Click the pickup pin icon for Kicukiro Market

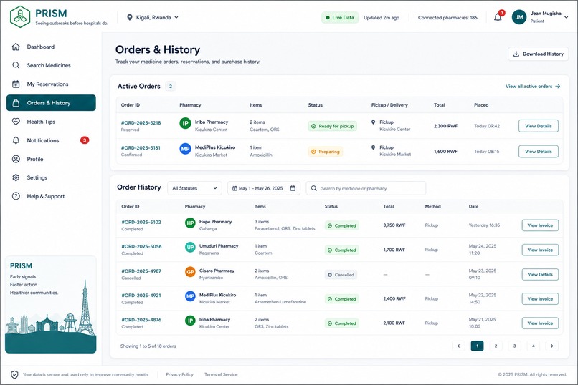click(x=373, y=147)
